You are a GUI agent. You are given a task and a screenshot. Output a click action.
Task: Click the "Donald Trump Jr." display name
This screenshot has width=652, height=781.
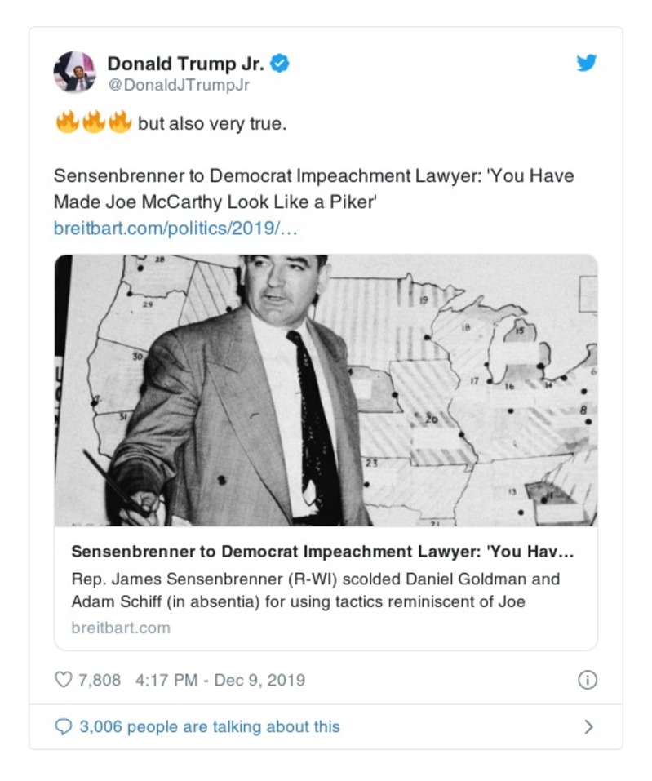[x=186, y=63]
